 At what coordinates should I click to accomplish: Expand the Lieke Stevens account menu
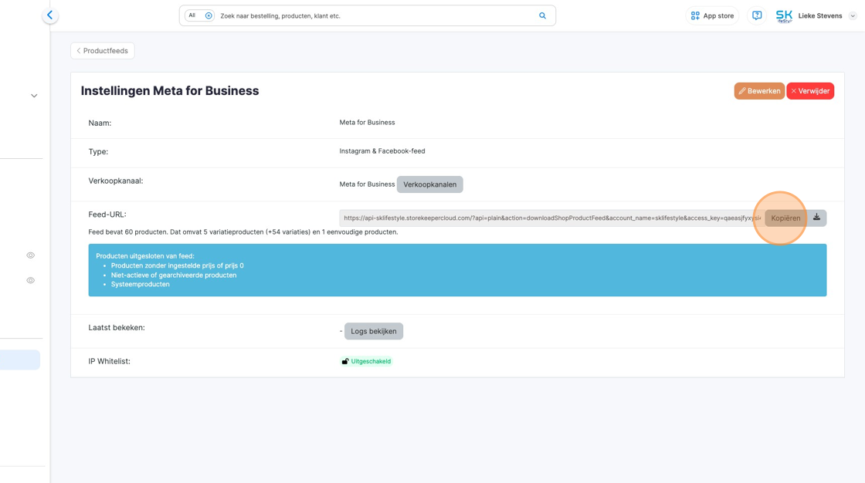click(x=853, y=16)
